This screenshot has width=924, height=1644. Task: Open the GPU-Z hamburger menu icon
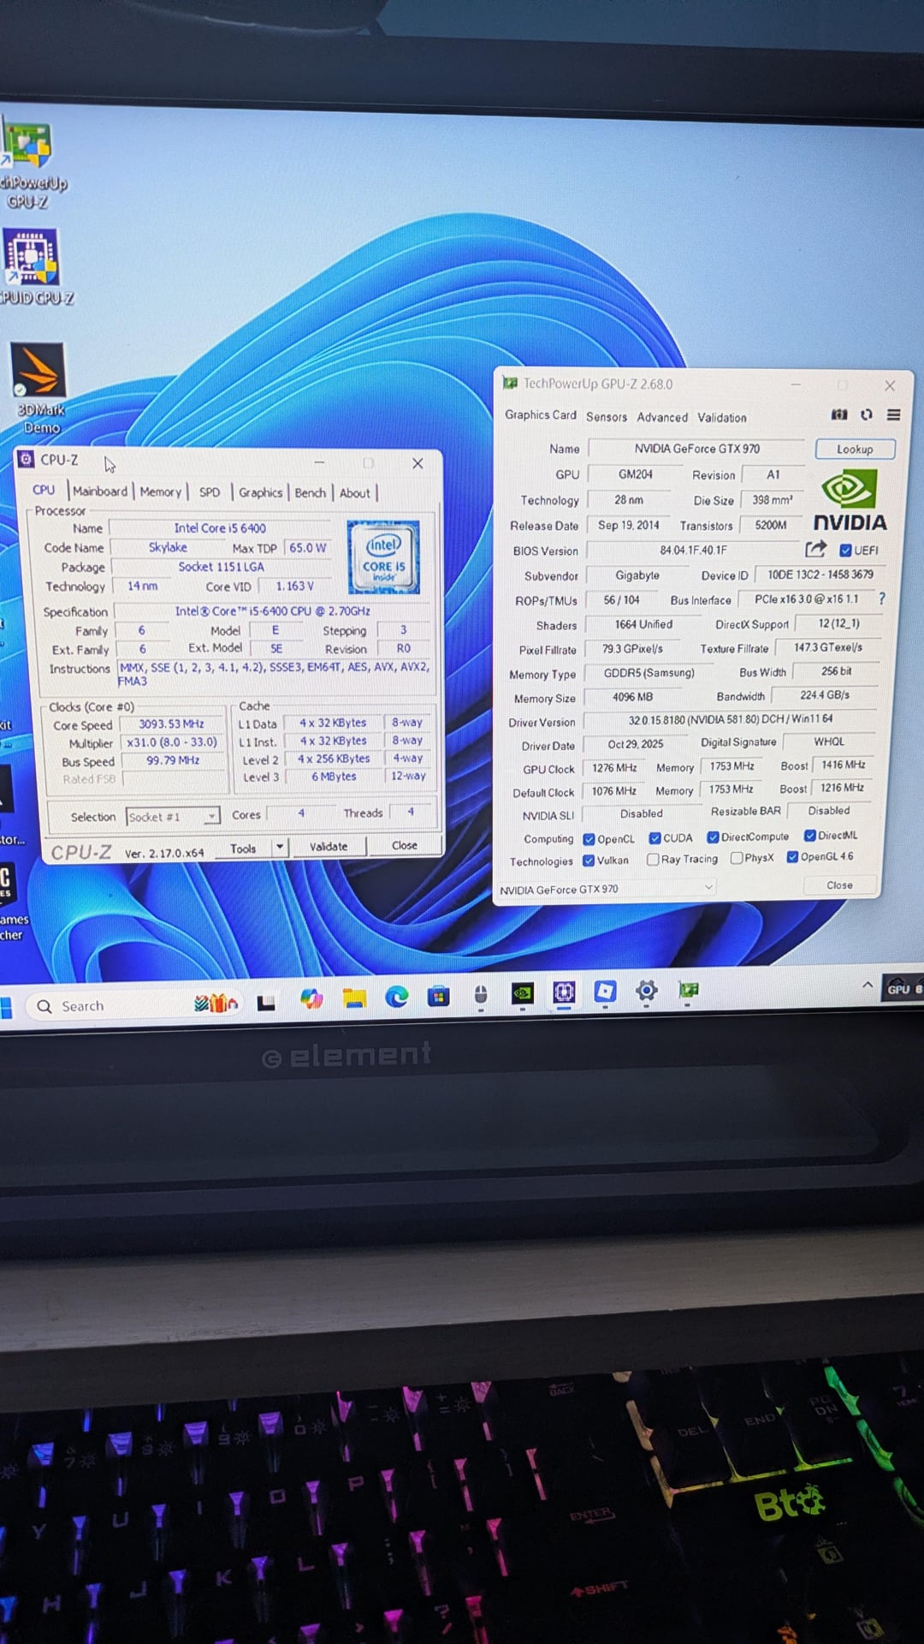[x=893, y=414]
